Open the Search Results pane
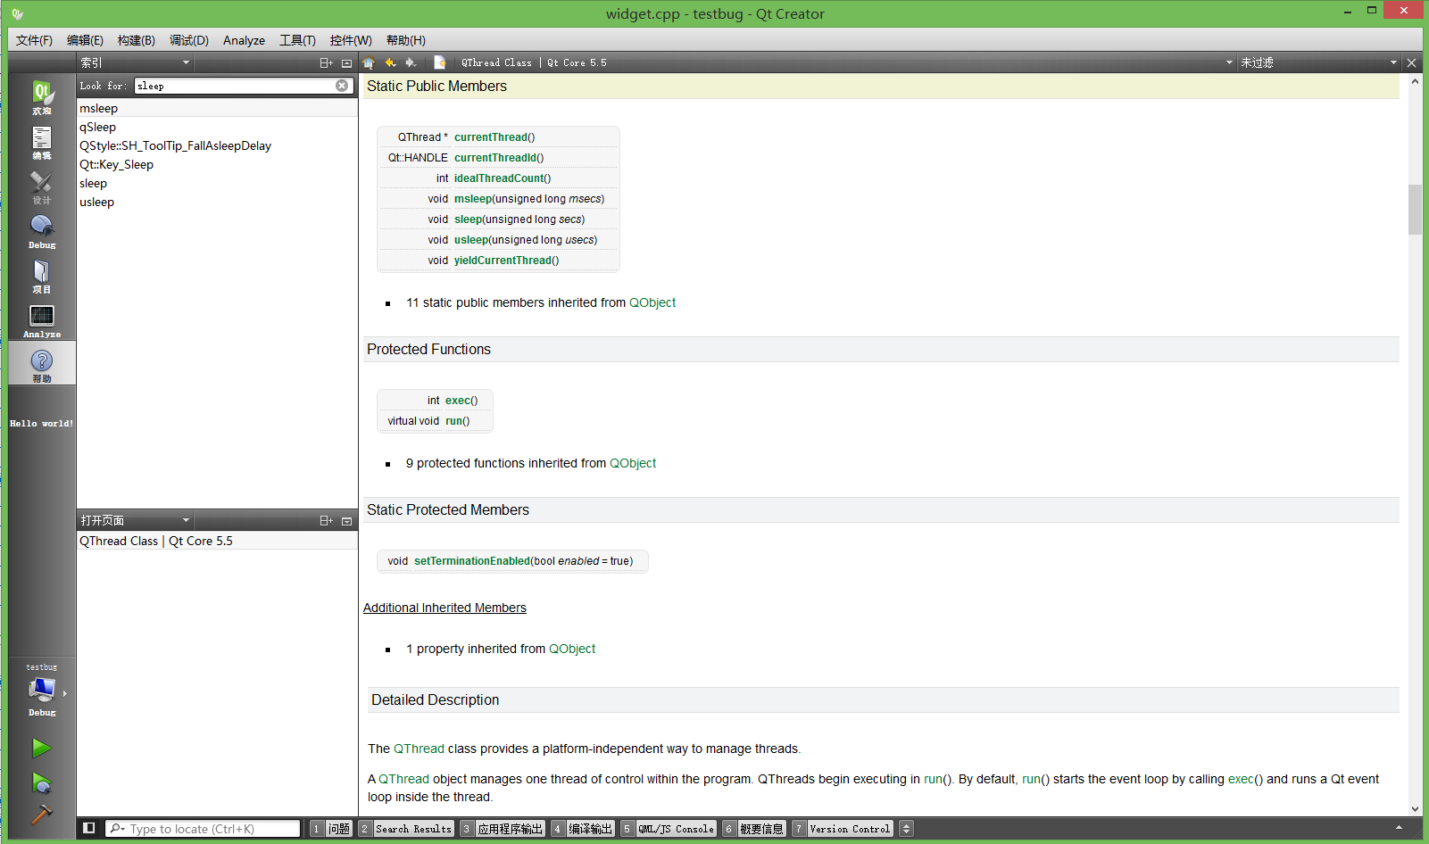The height and width of the screenshot is (844, 1429). click(x=406, y=829)
